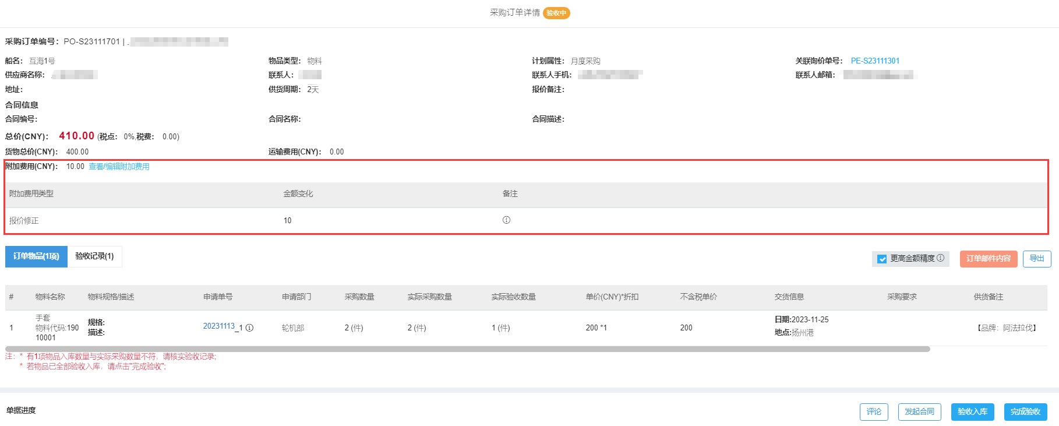Open the 验收记录(1) tab
This screenshot has width=1059, height=426.
pyautogui.click(x=94, y=256)
